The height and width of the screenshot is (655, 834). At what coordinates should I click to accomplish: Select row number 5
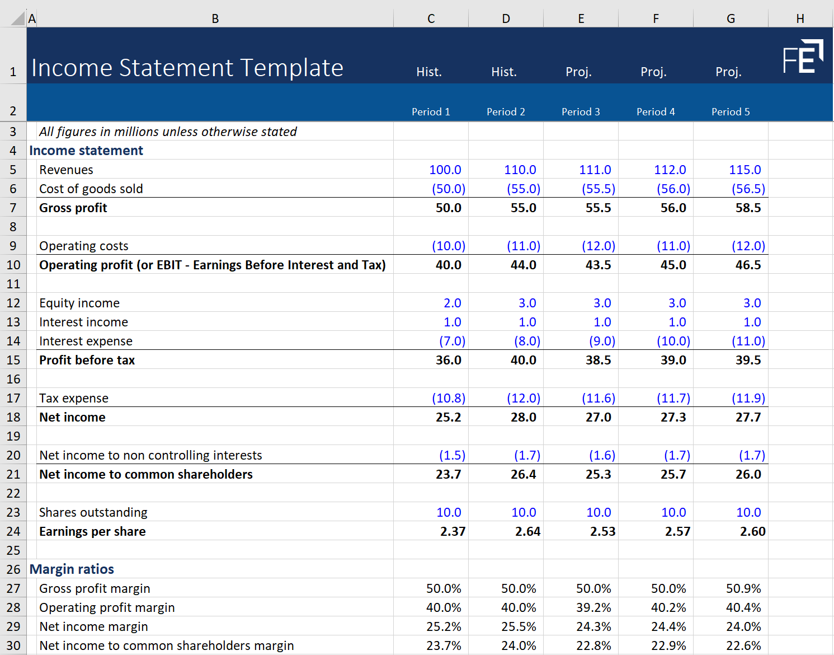[x=13, y=169]
